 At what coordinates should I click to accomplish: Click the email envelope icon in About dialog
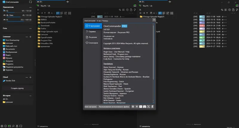click(x=141, y=107)
